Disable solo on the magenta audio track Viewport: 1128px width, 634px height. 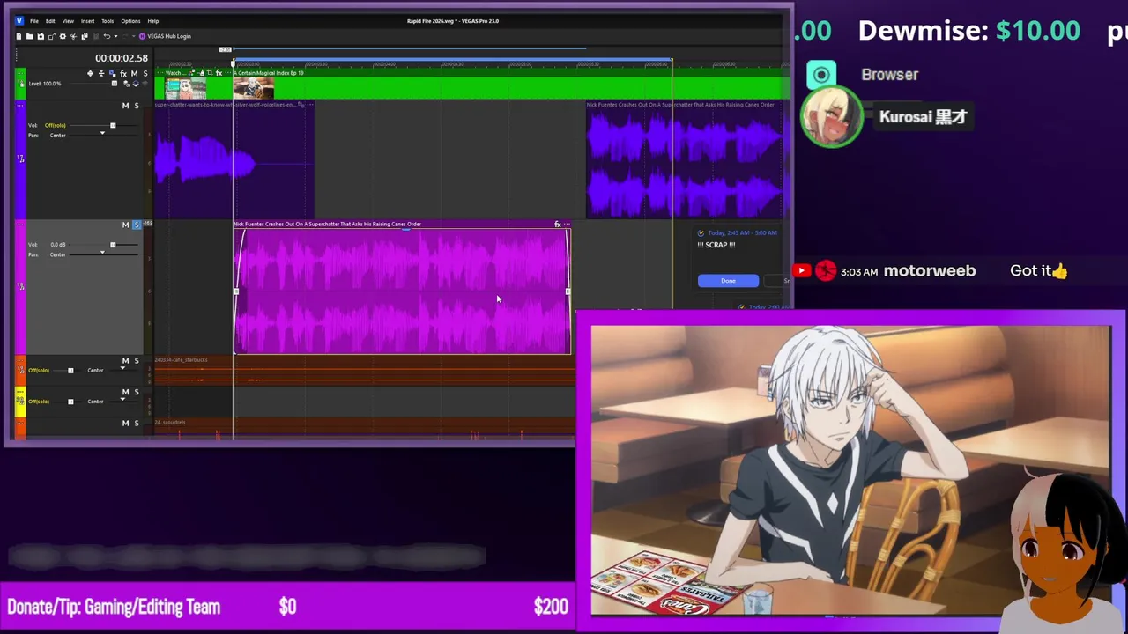point(137,225)
